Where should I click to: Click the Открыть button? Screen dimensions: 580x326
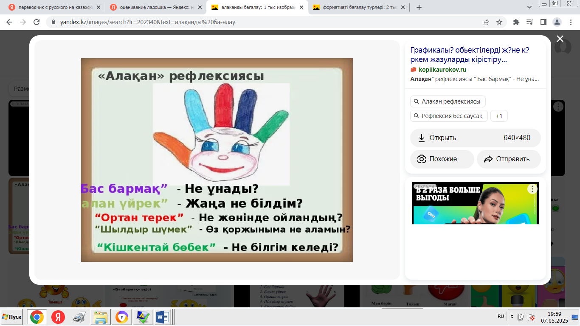pos(476,138)
